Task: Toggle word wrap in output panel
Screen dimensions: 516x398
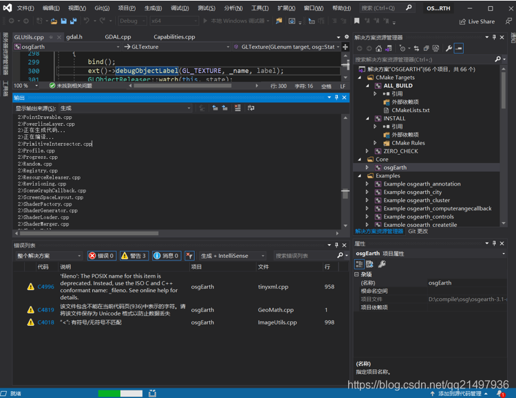Action: 250,108
